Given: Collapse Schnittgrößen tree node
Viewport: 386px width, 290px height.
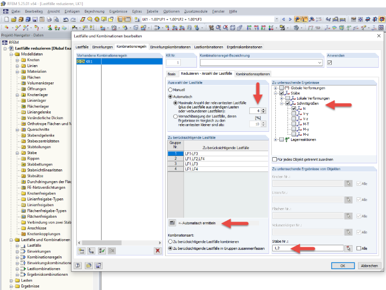Looking at the screenshot, I should (x=281, y=104).
